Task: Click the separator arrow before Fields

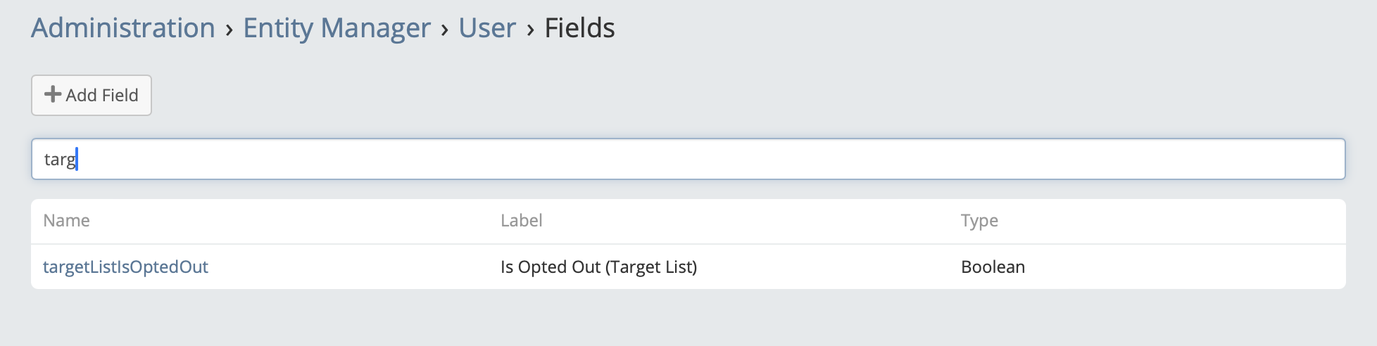Action: [x=530, y=29]
